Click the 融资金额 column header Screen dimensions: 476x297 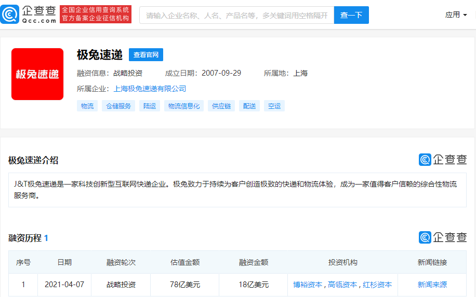[254, 262]
